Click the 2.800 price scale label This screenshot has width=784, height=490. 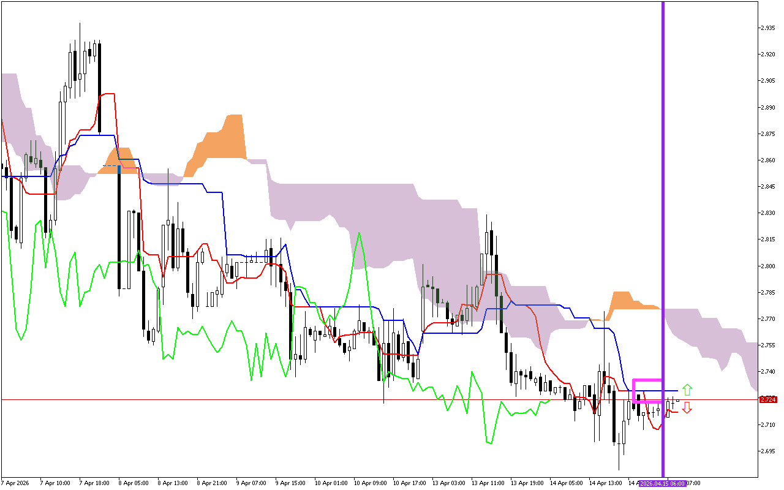point(768,266)
